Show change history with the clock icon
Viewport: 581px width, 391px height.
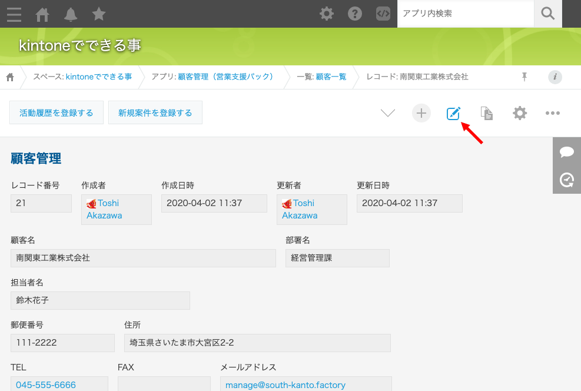[x=566, y=179]
